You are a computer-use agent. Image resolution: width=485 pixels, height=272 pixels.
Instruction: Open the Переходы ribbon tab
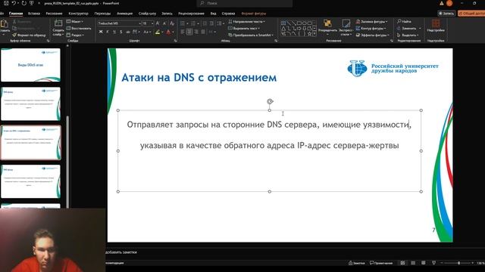pyautogui.click(x=102, y=14)
